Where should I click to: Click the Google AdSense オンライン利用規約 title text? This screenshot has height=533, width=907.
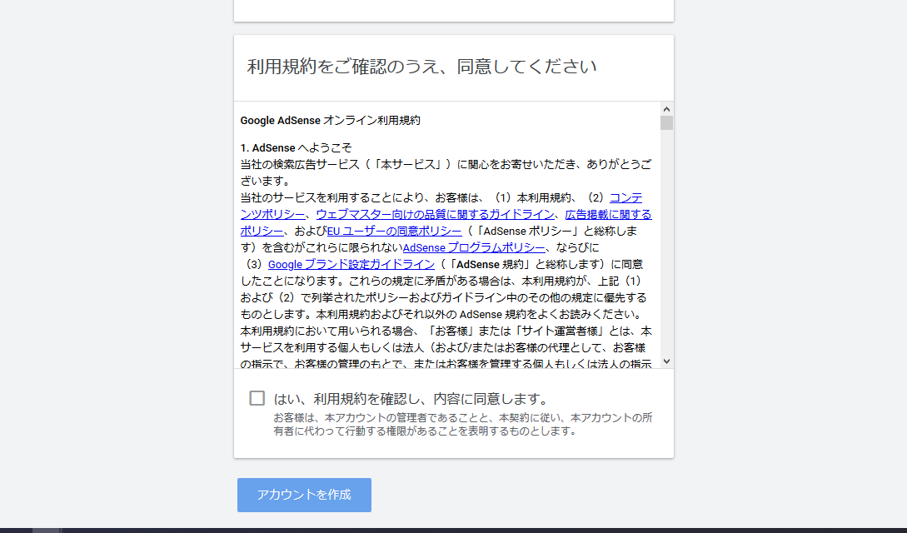(331, 120)
